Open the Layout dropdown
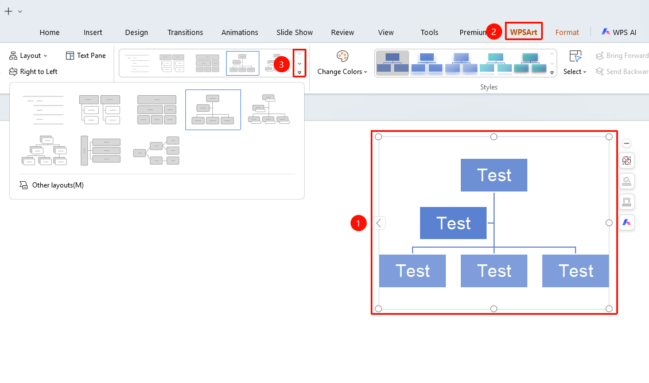The width and height of the screenshot is (649, 383). point(28,56)
